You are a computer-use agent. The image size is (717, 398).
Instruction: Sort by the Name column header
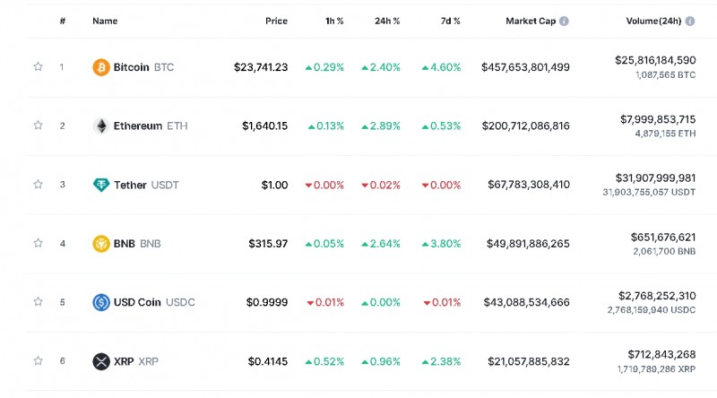[x=105, y=21]
